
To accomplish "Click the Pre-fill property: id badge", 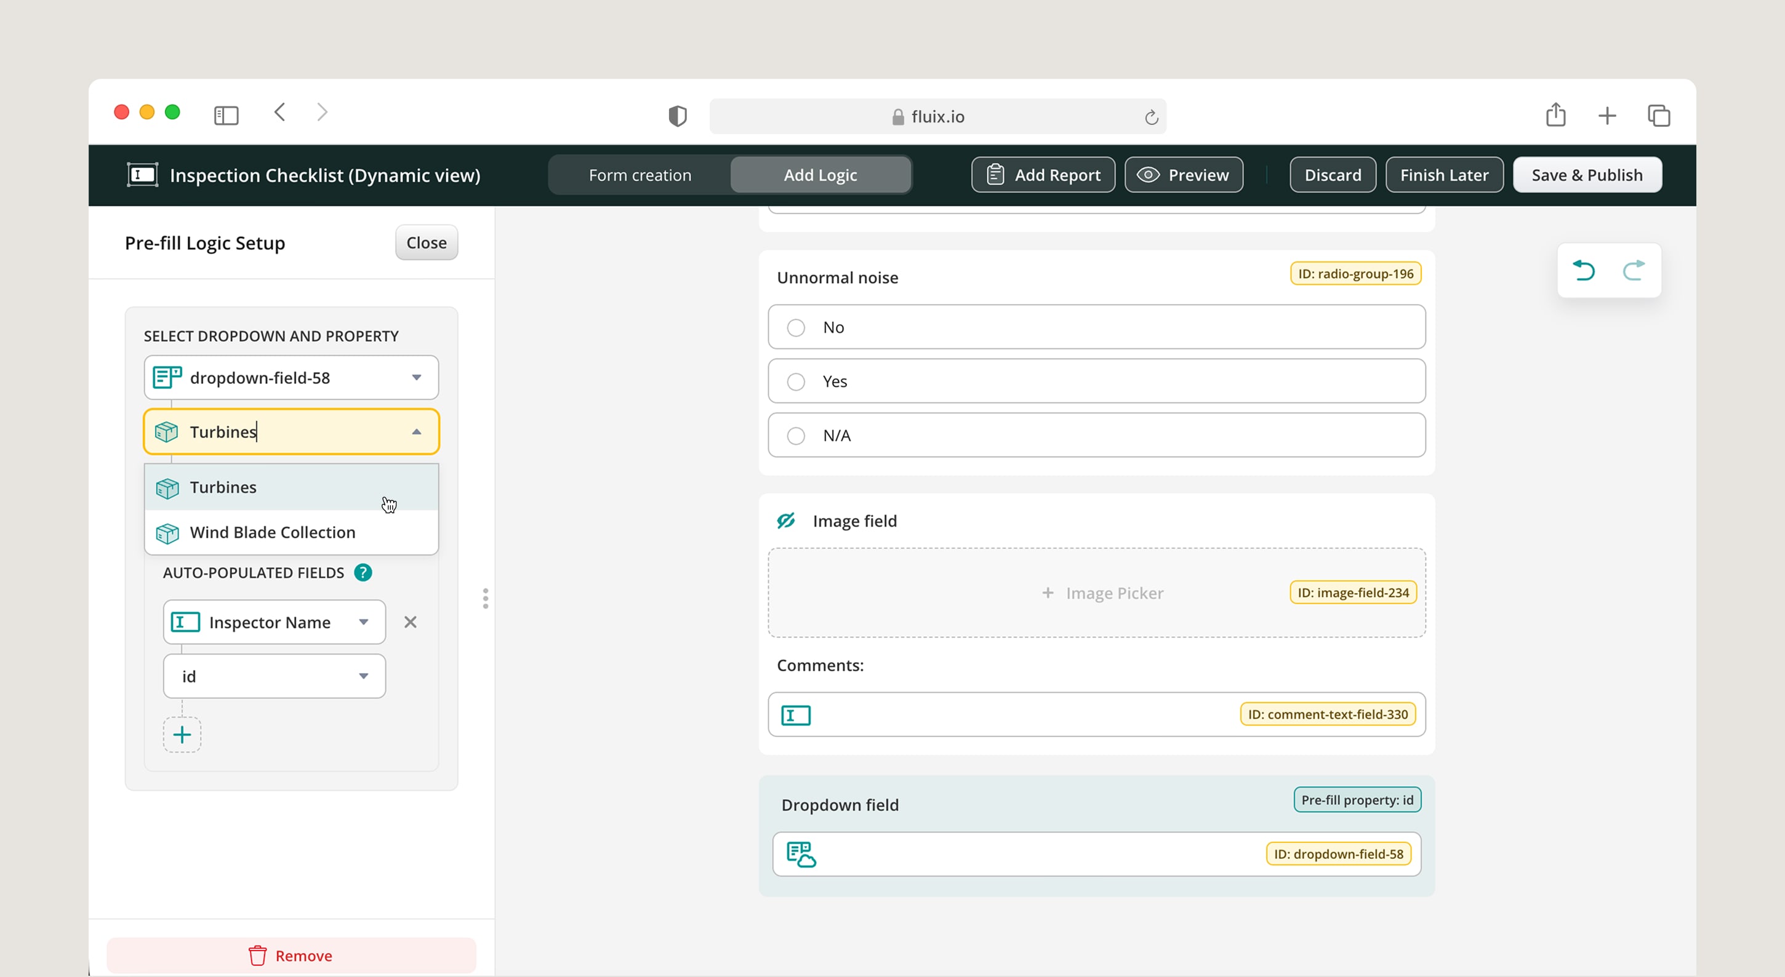I will [x=1357, y=800].
